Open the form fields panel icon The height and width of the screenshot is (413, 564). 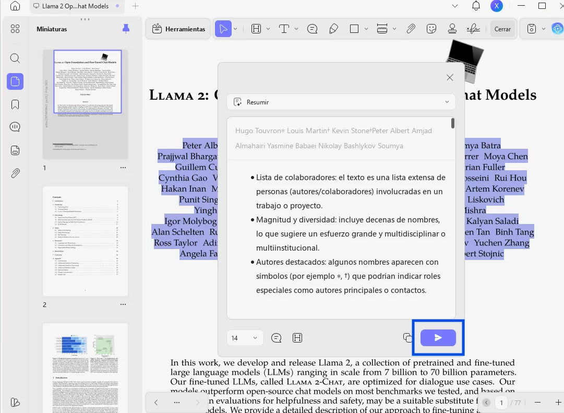15,150
